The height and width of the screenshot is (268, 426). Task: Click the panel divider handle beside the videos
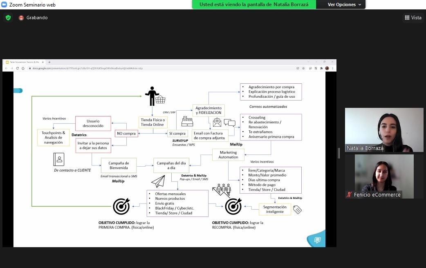[339, 153]
